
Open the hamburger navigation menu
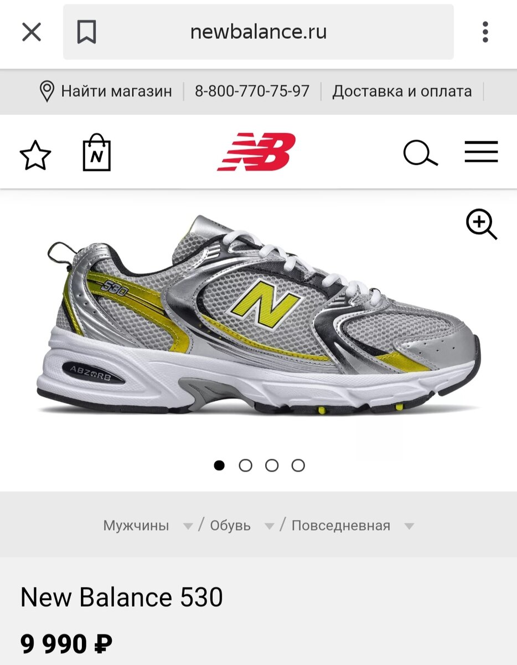(481, 152)
